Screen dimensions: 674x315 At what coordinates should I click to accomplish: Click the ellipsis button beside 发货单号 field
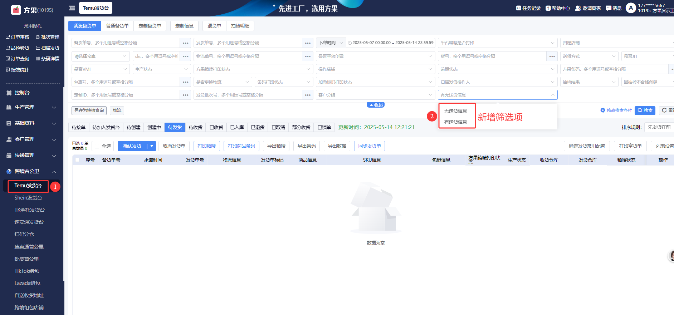[308, 43]
